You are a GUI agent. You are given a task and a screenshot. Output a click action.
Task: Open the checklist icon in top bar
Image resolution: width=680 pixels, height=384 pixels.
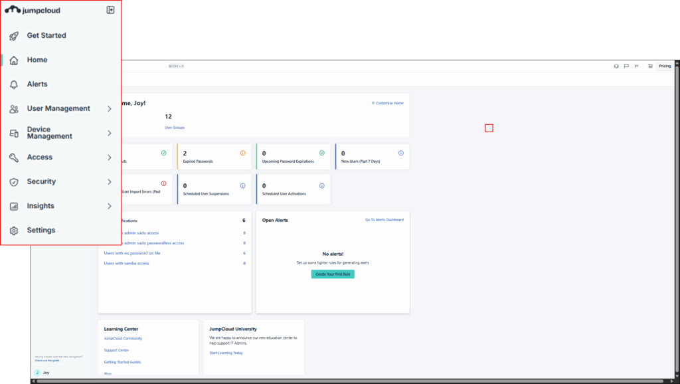pyautogui.click(x=636, y=66)
